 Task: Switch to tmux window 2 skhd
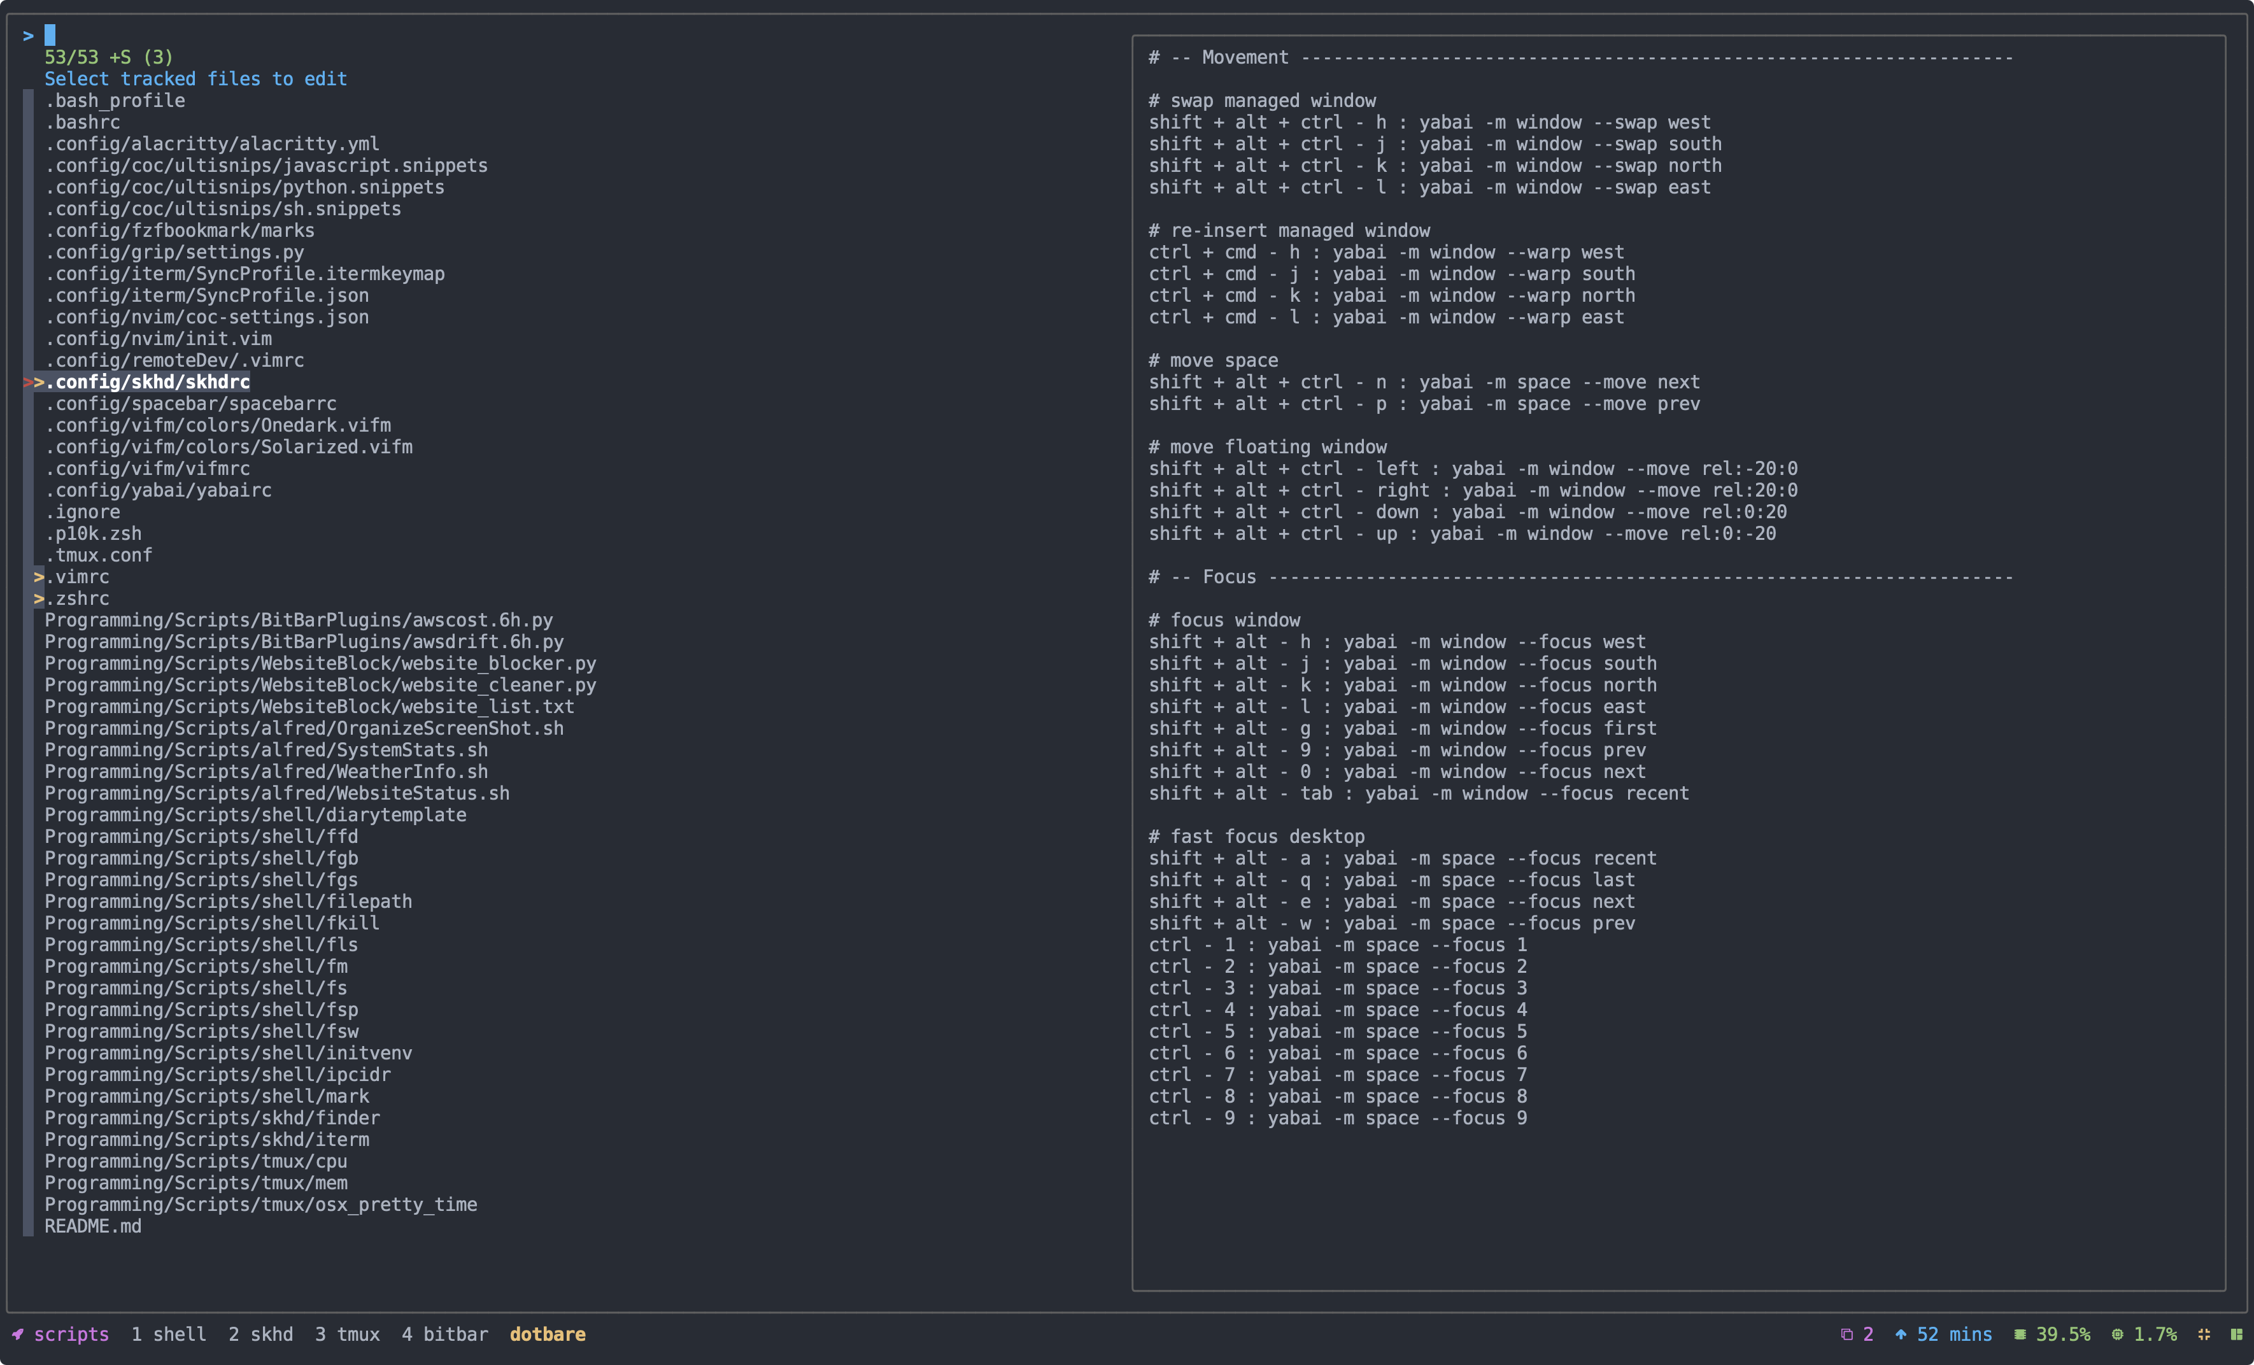click(x=260, y=1334)
